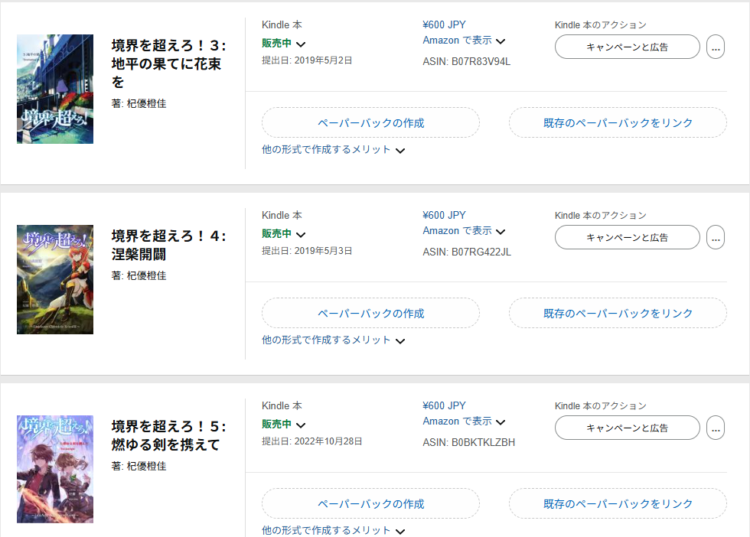Viewport: 750px width, 537px height.
Task: Open Amazon で表示 dropdown for volume 4
Action: click(464, 231)
